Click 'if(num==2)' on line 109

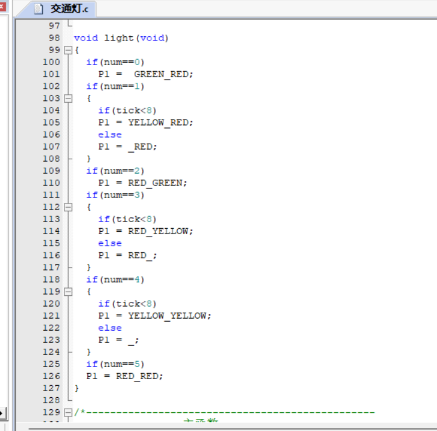[x=115, y=171]
